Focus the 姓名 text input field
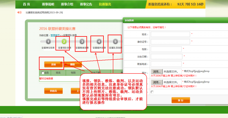 170,34
